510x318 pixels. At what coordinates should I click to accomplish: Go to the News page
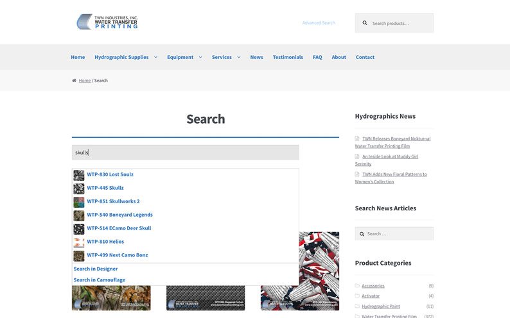click(x=257, y=57)
